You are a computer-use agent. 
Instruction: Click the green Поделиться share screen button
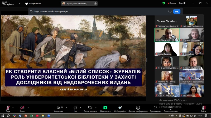tap(105, 109)
